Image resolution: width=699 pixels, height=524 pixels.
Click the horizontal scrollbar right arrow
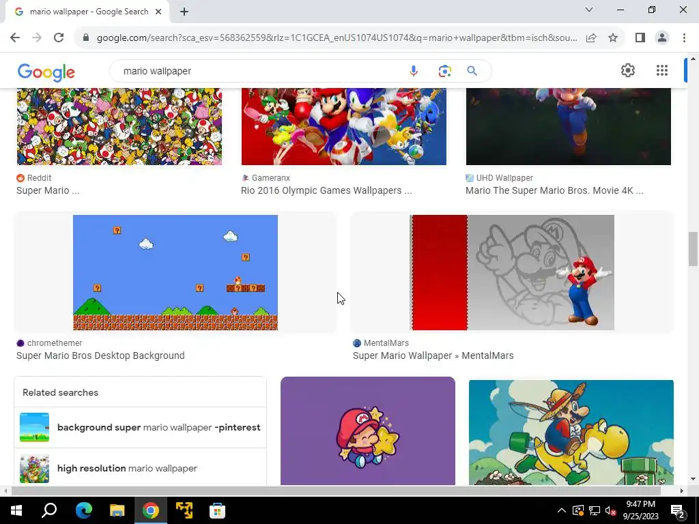682,491
